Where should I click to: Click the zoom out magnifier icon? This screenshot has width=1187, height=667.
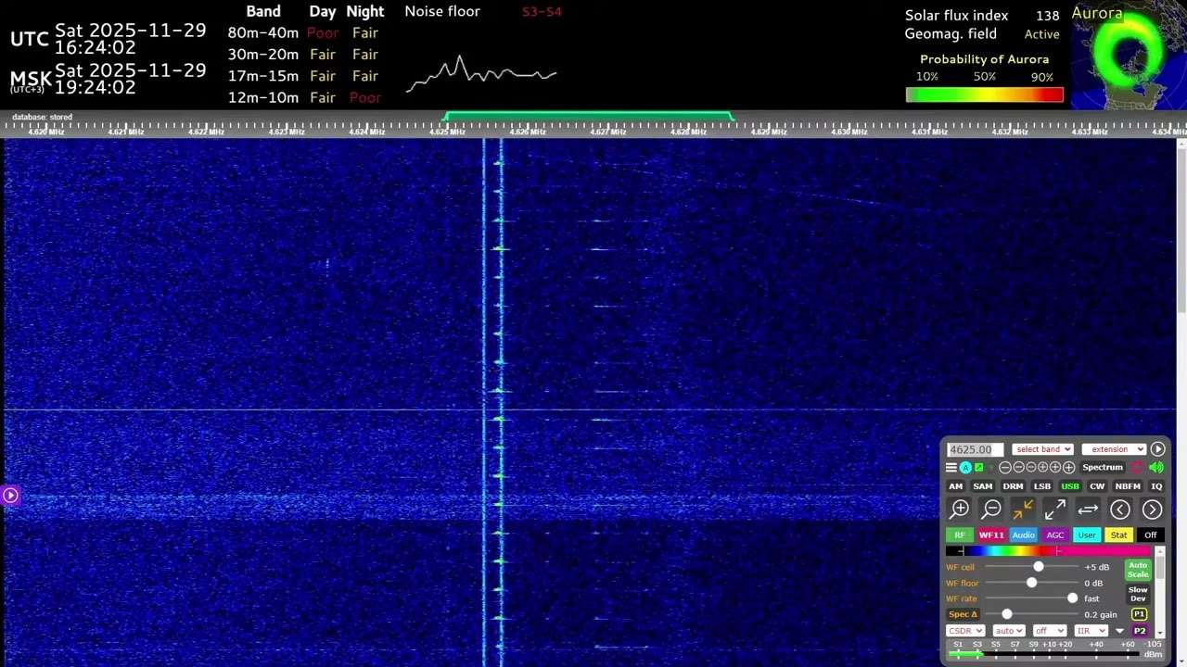991,510
